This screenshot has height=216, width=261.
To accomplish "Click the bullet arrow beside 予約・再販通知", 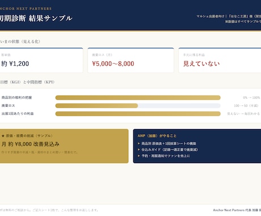I will [x=139, y=156].
